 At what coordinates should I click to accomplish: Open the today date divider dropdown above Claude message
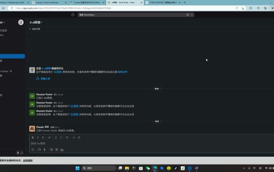(158, 121)
